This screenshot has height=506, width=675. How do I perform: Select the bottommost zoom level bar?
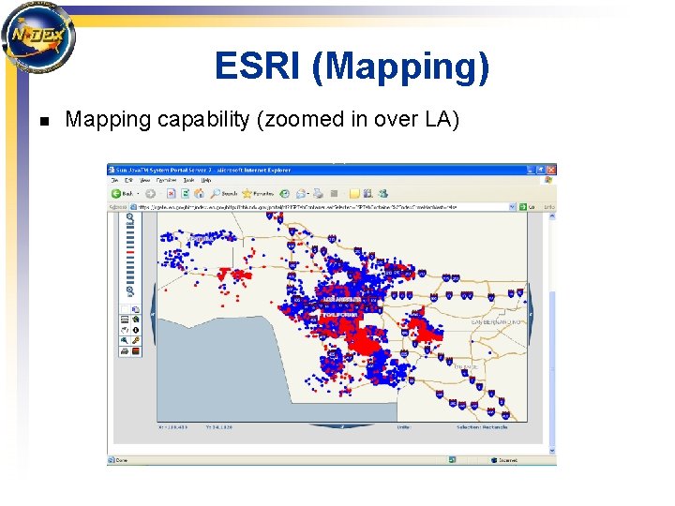click(130, 282)
